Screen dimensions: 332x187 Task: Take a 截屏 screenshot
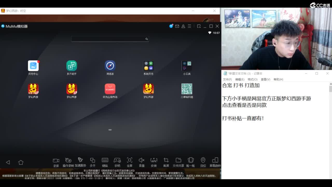click(x=166, y=162)
